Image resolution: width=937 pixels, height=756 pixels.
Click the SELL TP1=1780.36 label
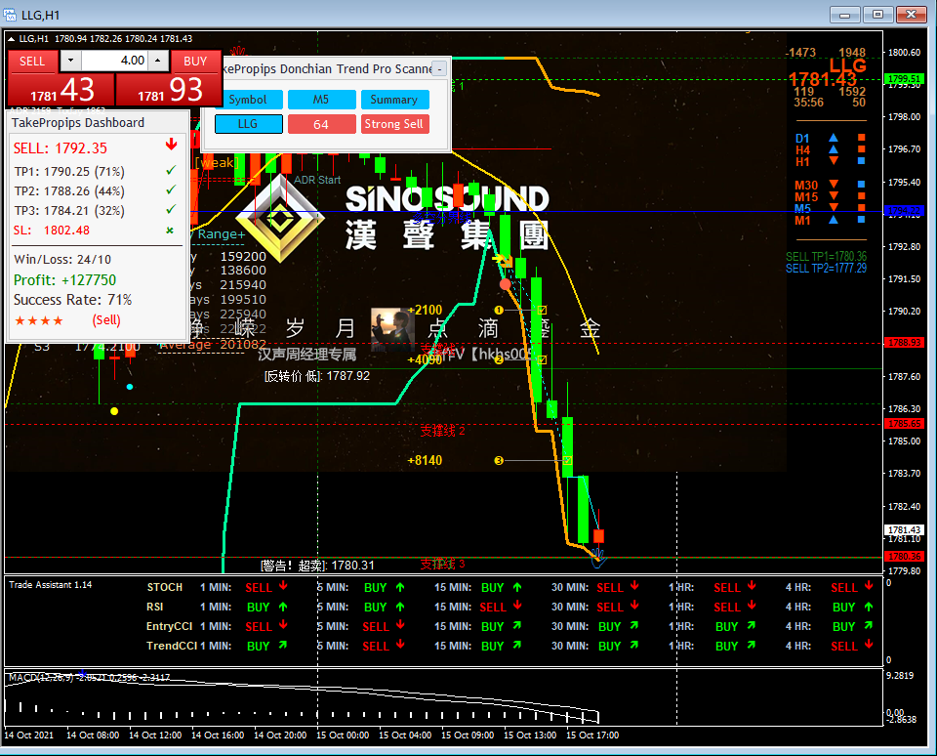826,256
